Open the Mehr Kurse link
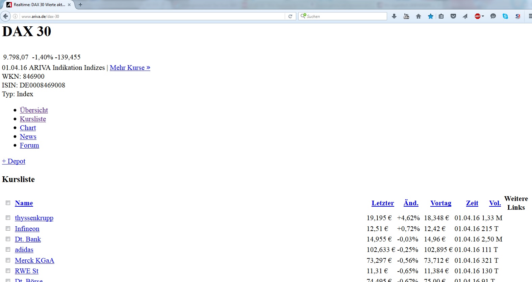 coord(130,68)
